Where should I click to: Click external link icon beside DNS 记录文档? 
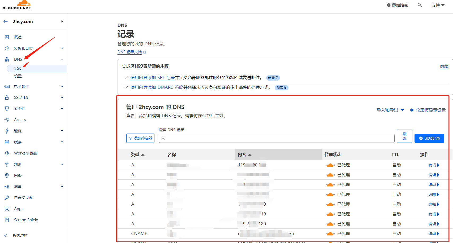[x=145, y=52]
